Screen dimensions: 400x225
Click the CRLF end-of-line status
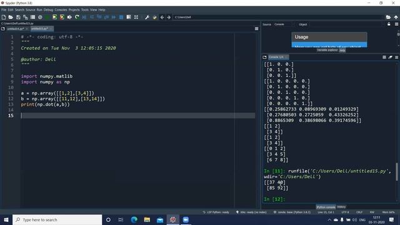(359, 212)
